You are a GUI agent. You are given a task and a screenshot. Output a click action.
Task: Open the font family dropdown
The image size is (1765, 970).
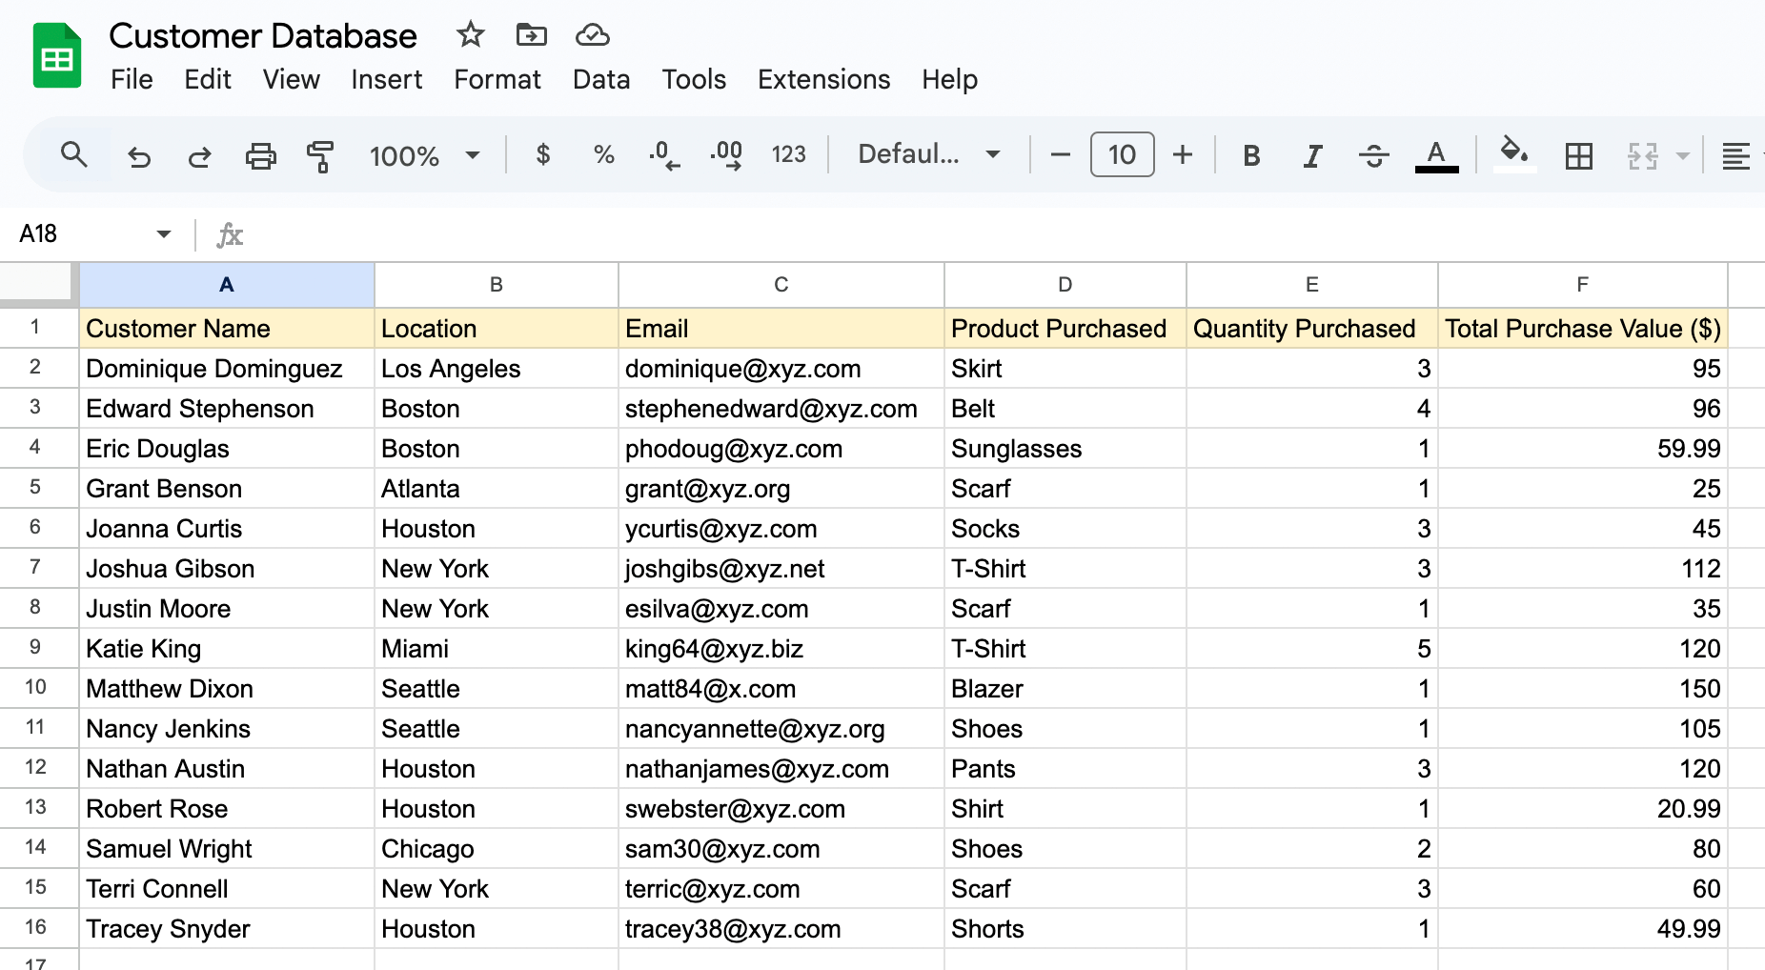pyautogui.click(x=925, y=154)
